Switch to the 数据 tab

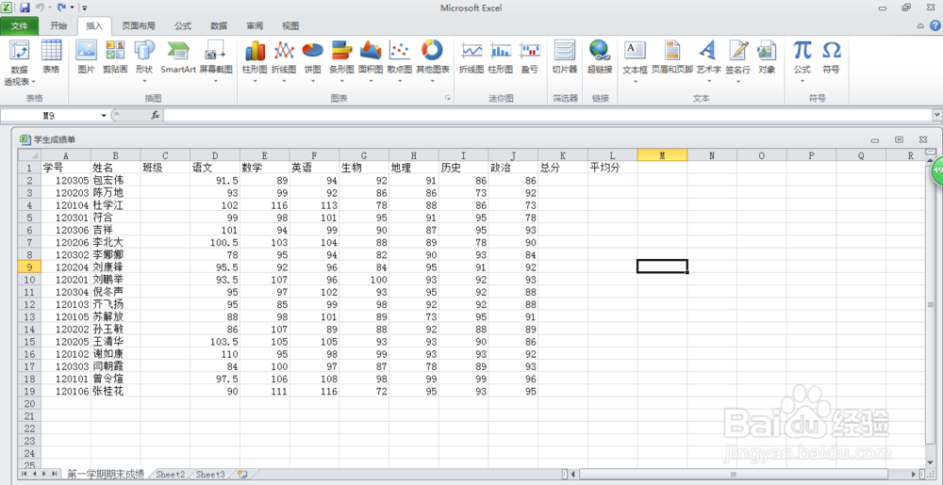pyautogui.click(x=219, y=25)
